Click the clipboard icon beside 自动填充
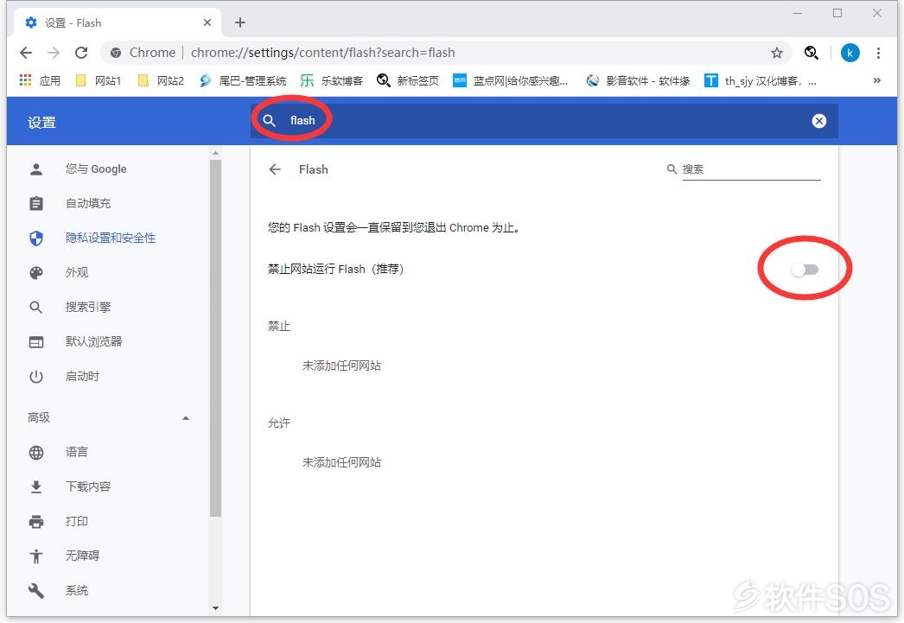 [36, 203]
